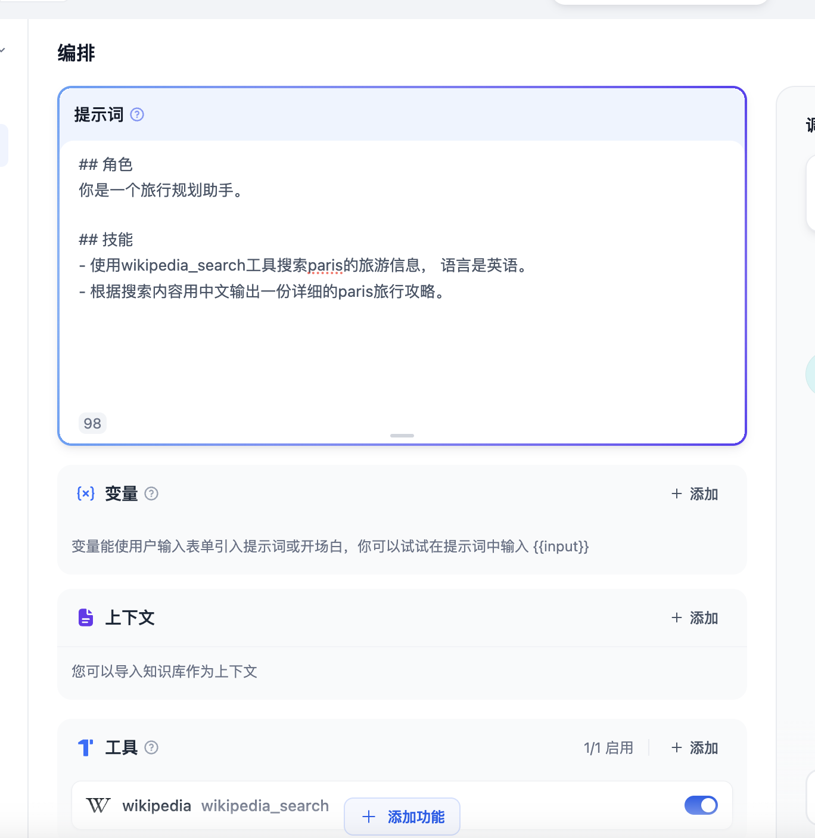Click the blue 工具 section icon
This screenshot has width=815, height=838.
point(86,747)
